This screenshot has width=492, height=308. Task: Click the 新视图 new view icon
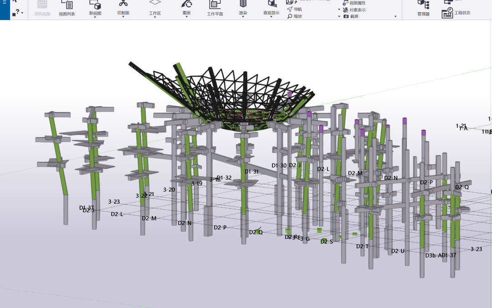(x=95, y=9)
